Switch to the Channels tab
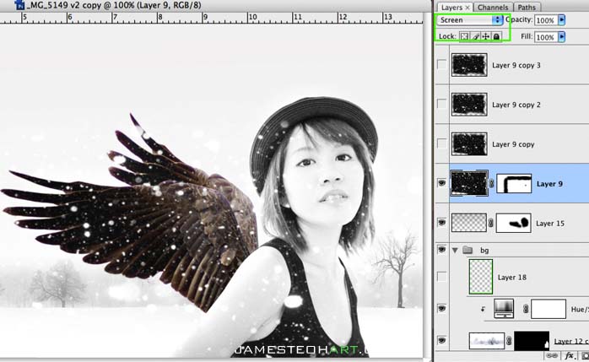Screen dimensions: 589x362 pos(493,8)
